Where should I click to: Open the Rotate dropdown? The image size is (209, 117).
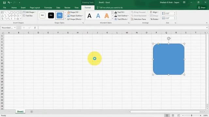click(154, 19)
